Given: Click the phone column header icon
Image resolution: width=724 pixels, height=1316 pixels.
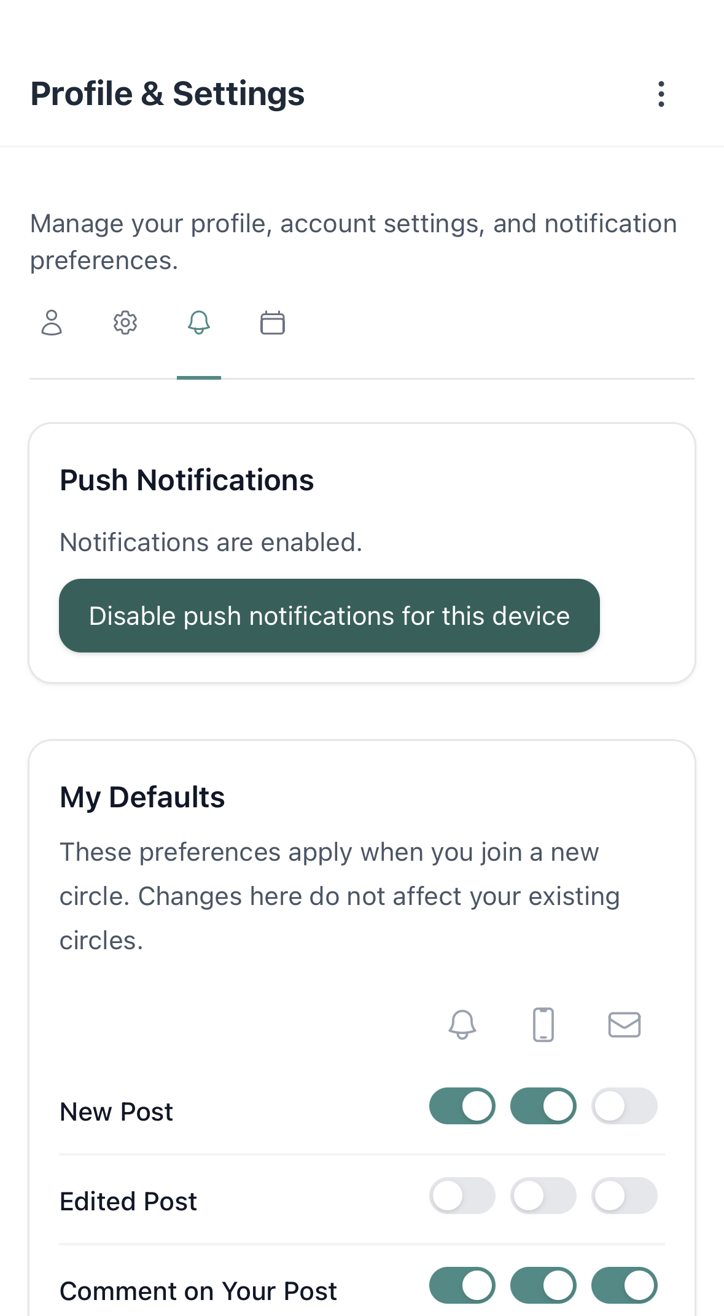Looking at the screenshot, I should point(543,1024).
